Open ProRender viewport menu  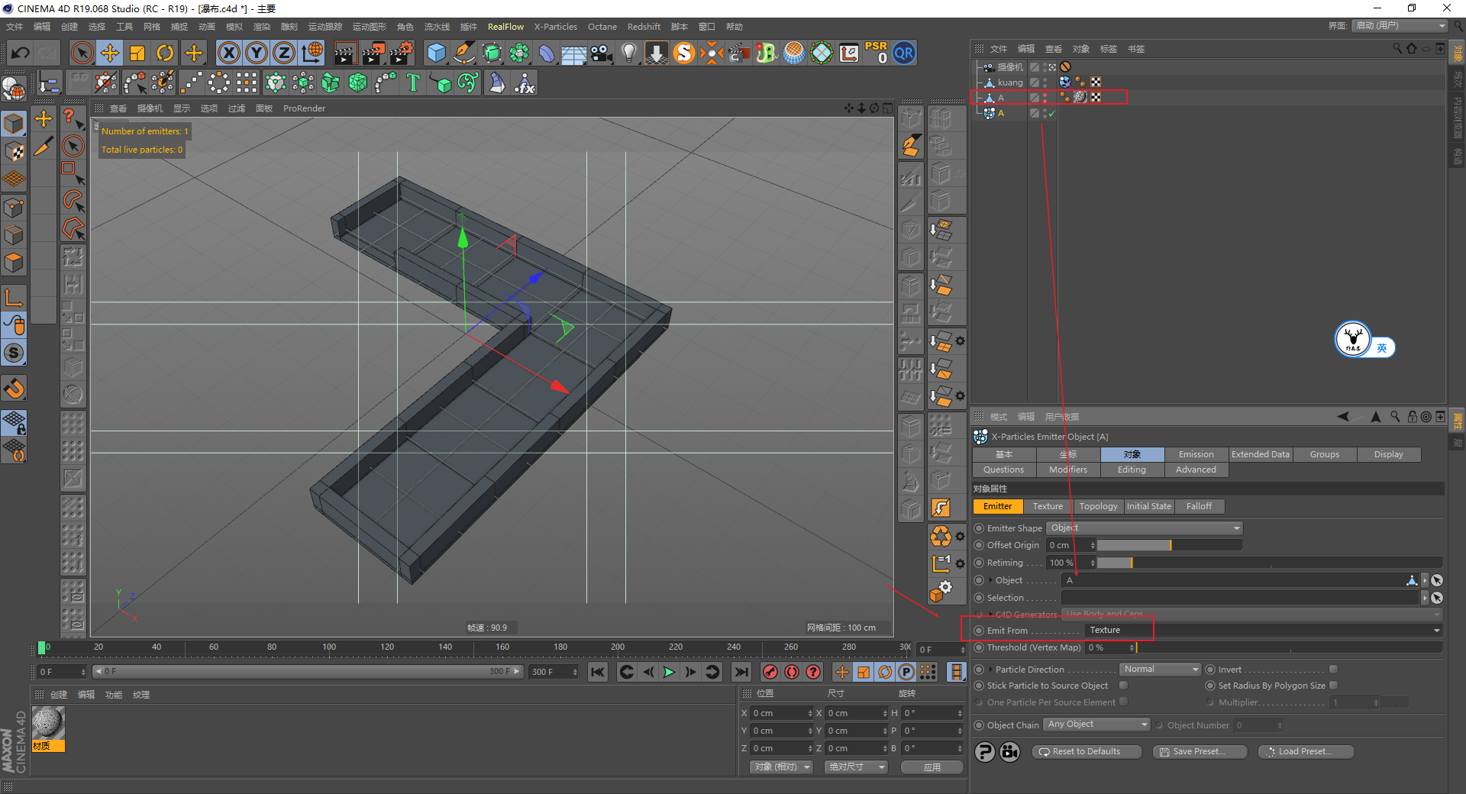[x=304, y=108]
